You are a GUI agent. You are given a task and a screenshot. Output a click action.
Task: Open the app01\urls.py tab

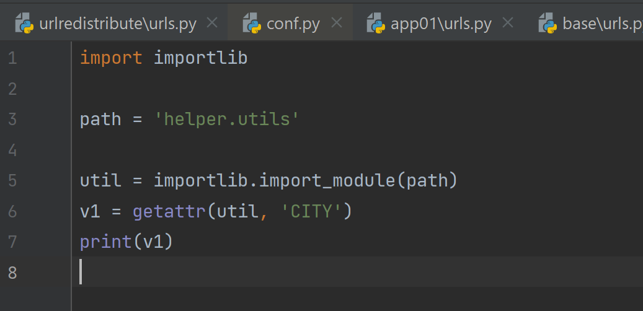[441, 24]
